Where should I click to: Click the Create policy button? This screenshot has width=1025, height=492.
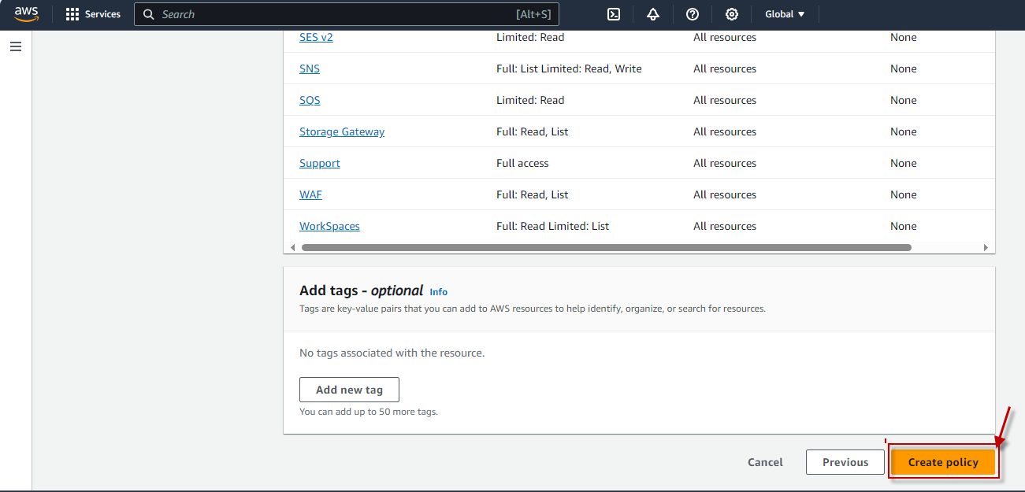[943, 462]
